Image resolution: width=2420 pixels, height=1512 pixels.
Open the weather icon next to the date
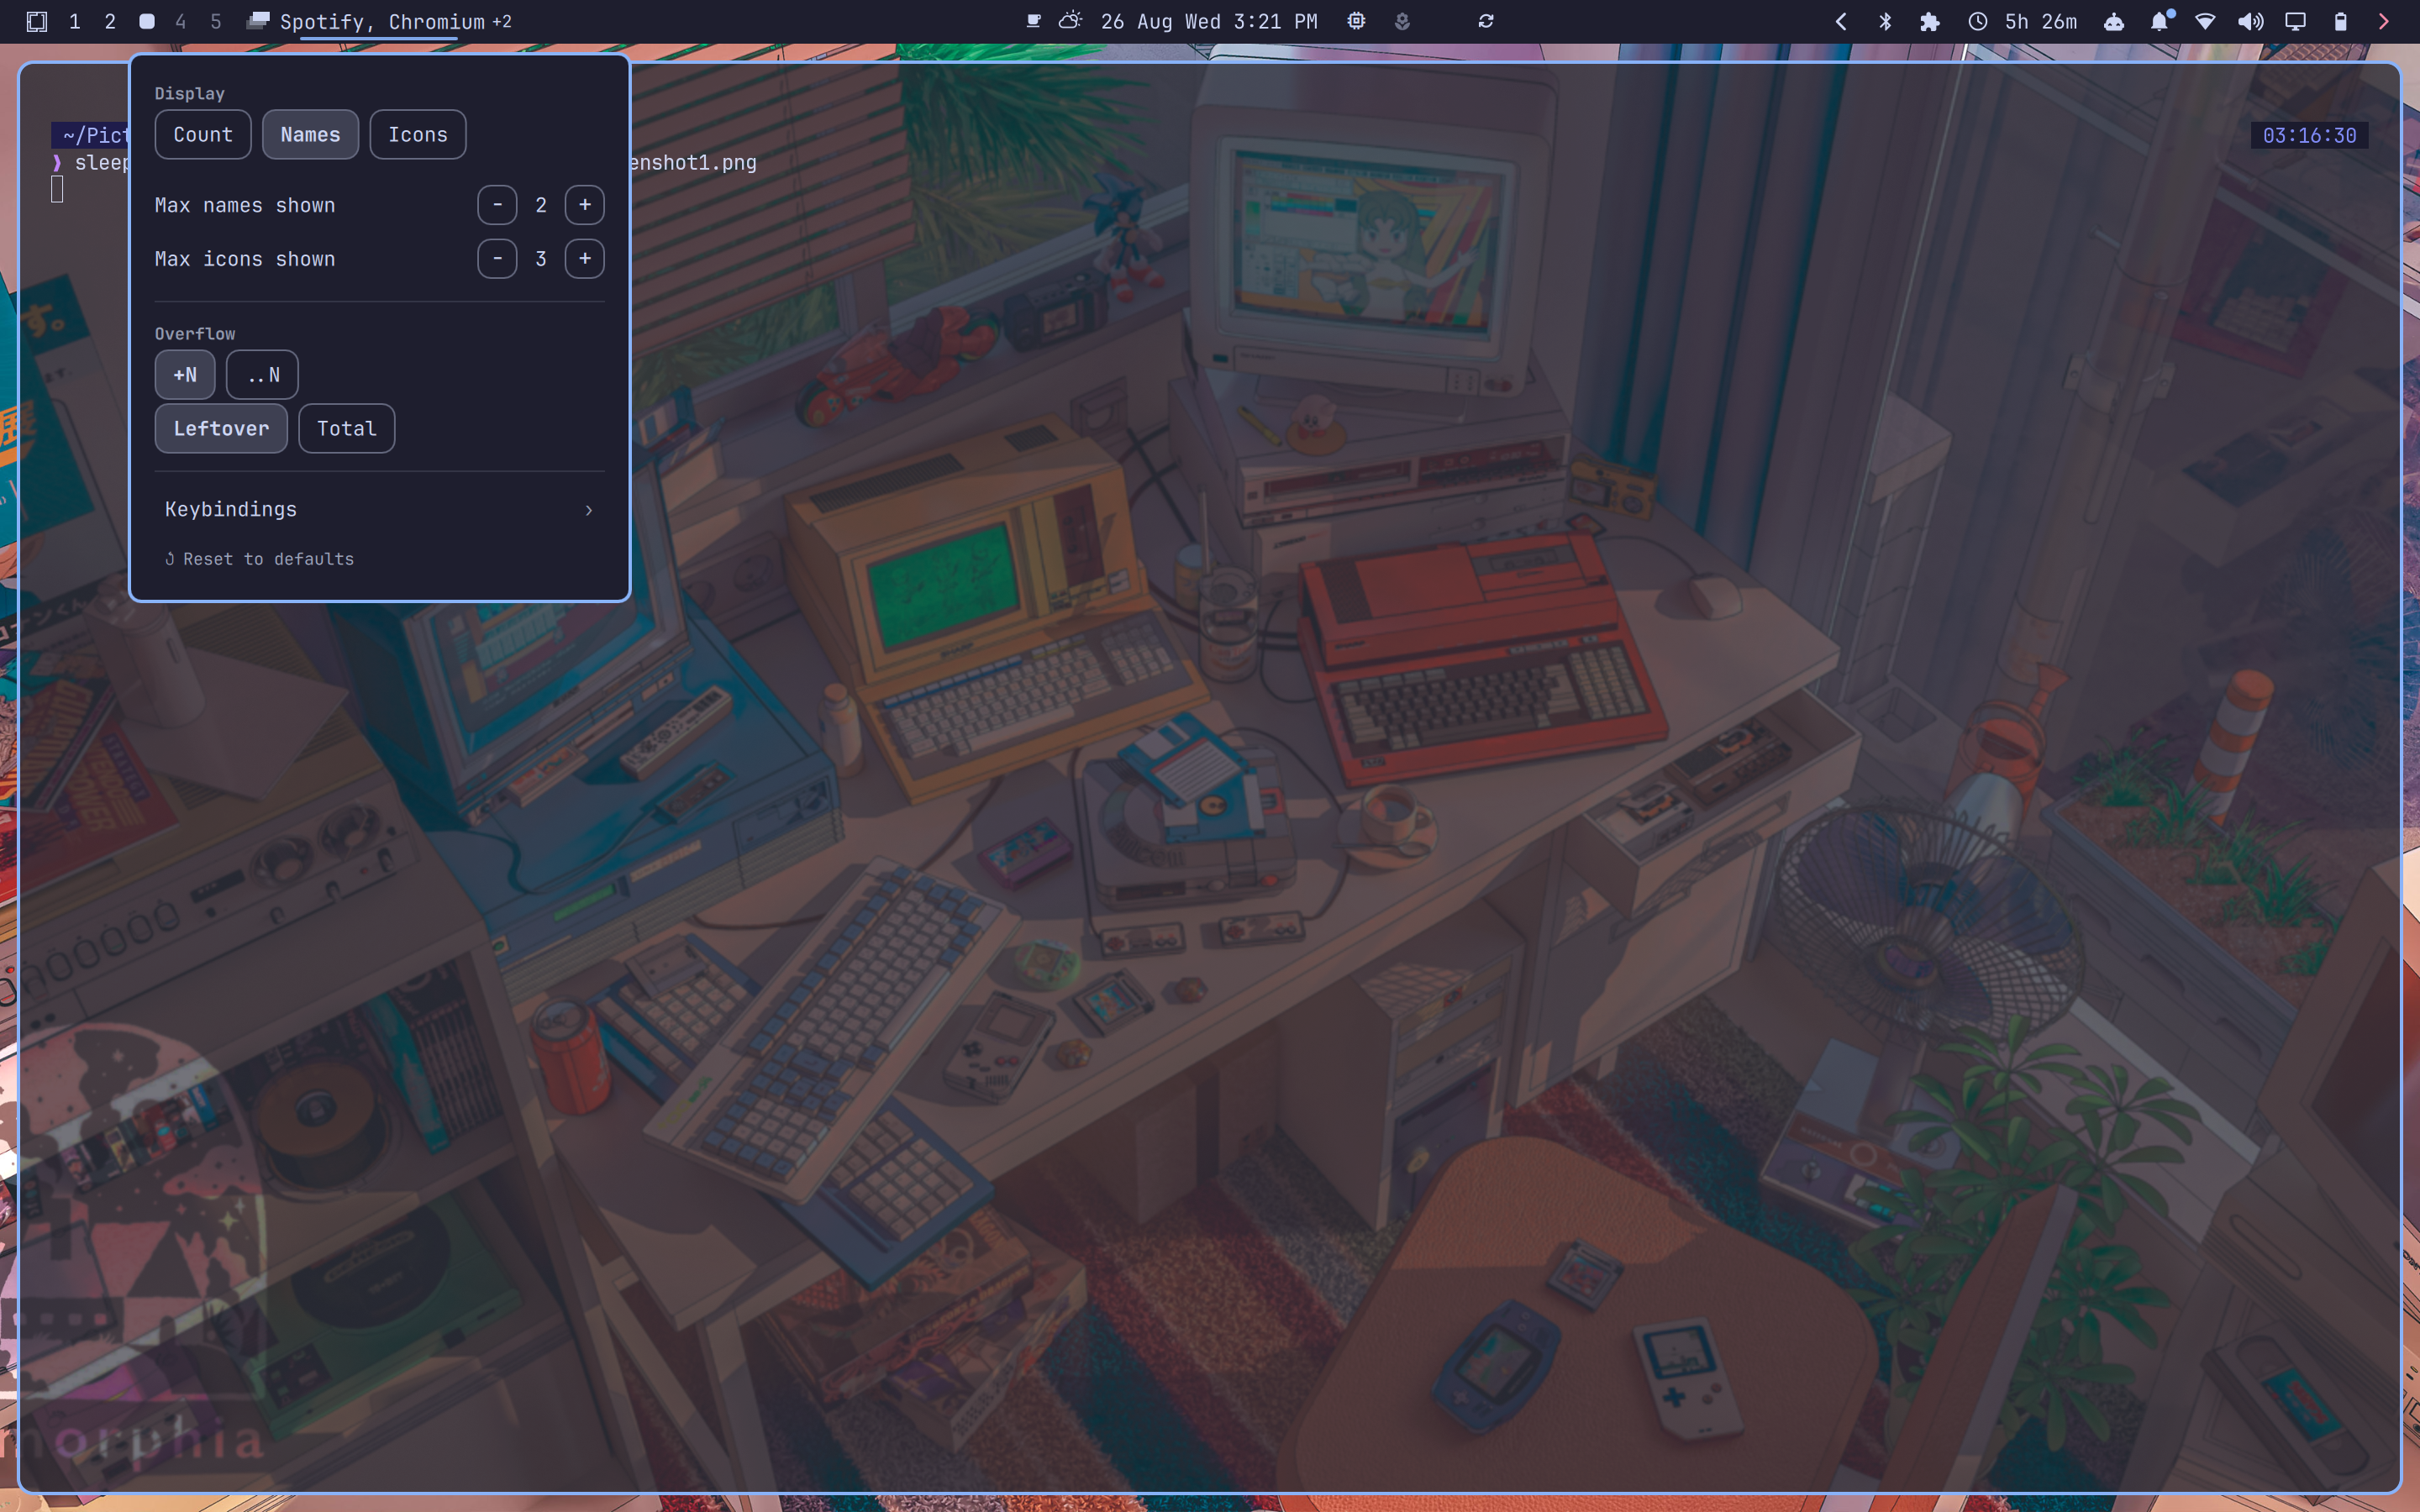[1070, 21]
